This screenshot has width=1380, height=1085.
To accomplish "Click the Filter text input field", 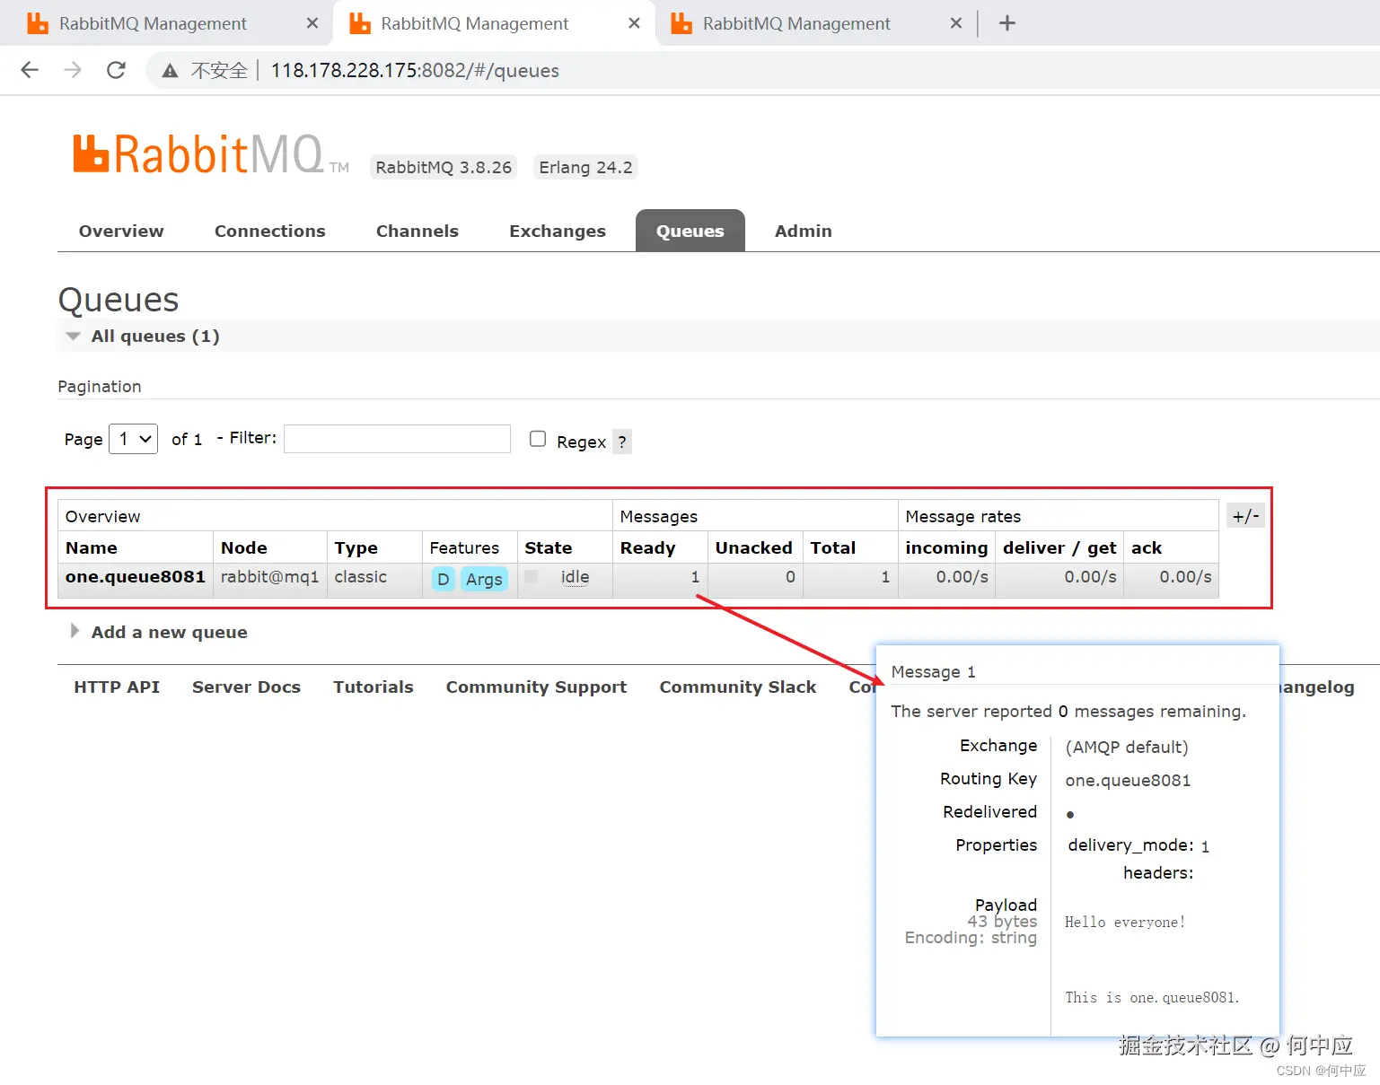I will (397, 439).
